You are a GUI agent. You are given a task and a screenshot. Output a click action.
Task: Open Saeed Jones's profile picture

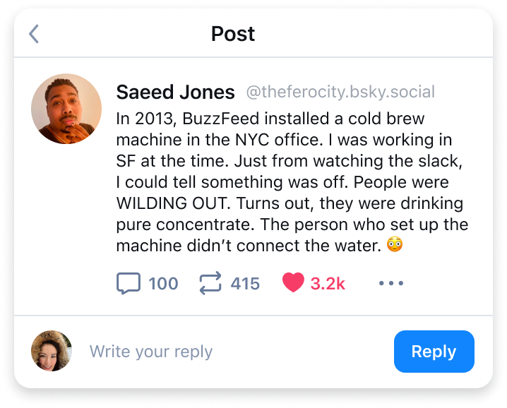[x=62, y=109]
